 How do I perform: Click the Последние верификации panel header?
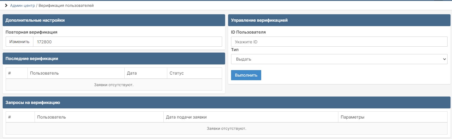point(114,59)
